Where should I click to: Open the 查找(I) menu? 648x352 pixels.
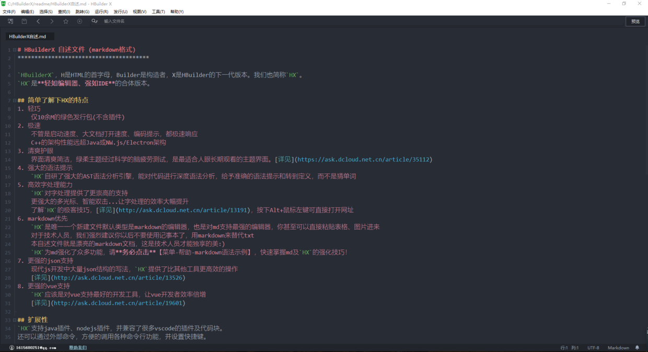(x=64, y=12)
